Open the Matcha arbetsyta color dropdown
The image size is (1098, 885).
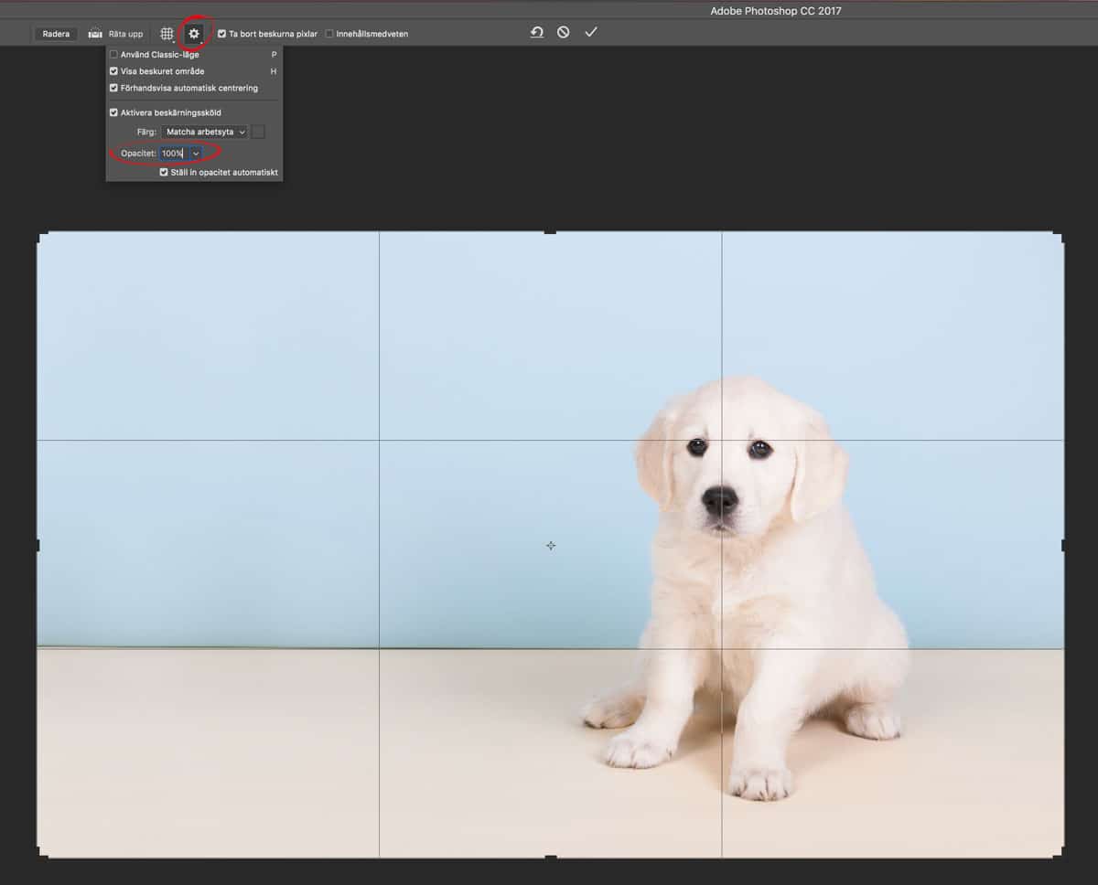(x=205, y=132)
